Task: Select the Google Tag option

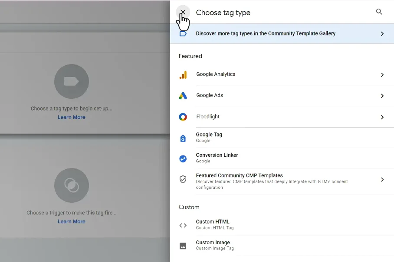Action: (x=282, y=138)
